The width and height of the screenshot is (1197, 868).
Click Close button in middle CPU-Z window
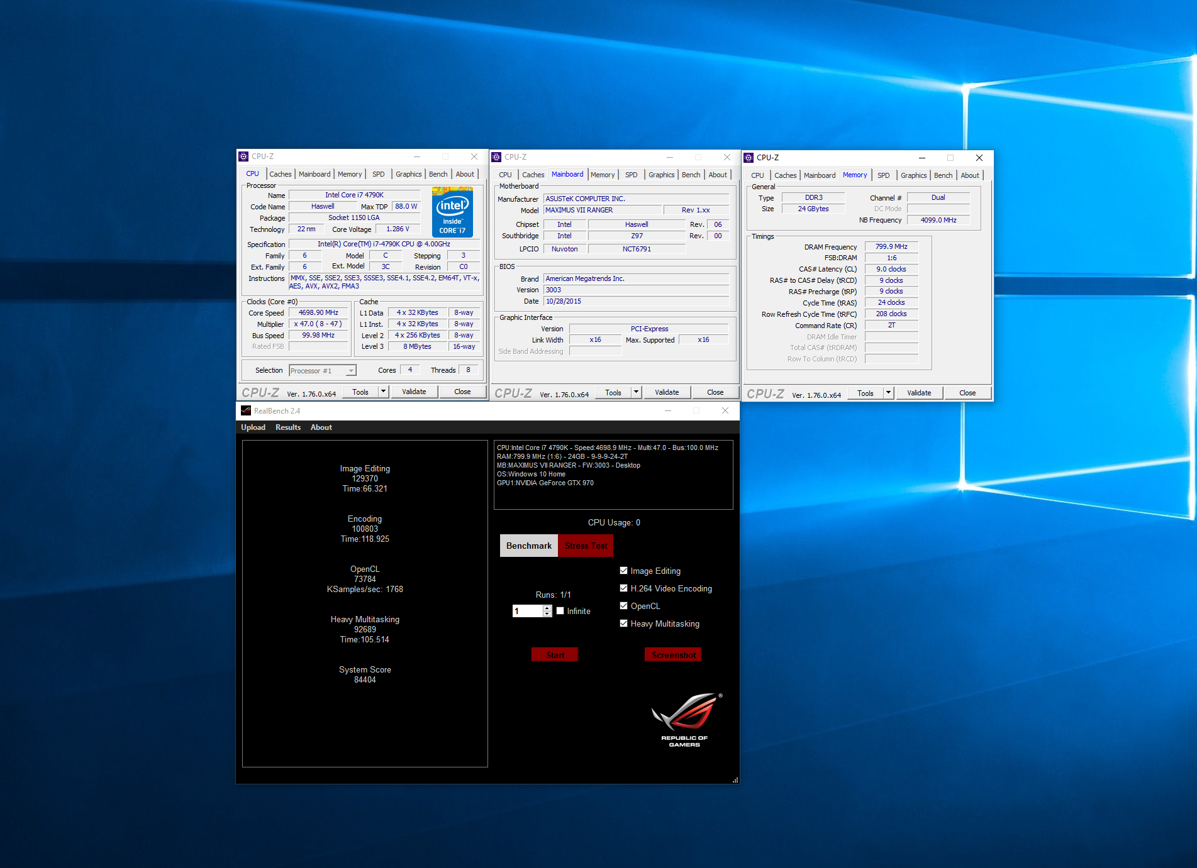[x=715, y=392]
